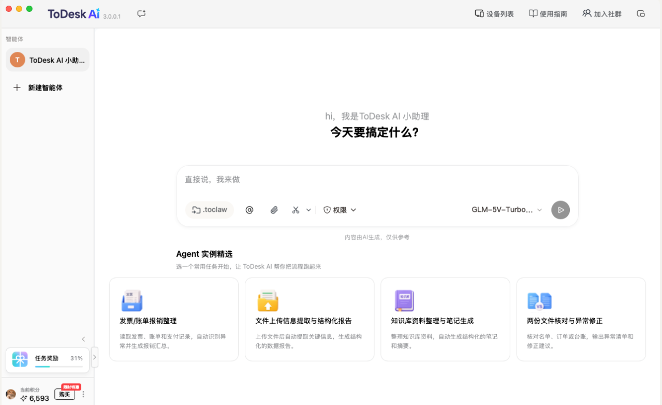This screenshot has height=405, width=662.
Task: Open the .toclaw workspace folder chip
Action: click(x=210, y=210)
